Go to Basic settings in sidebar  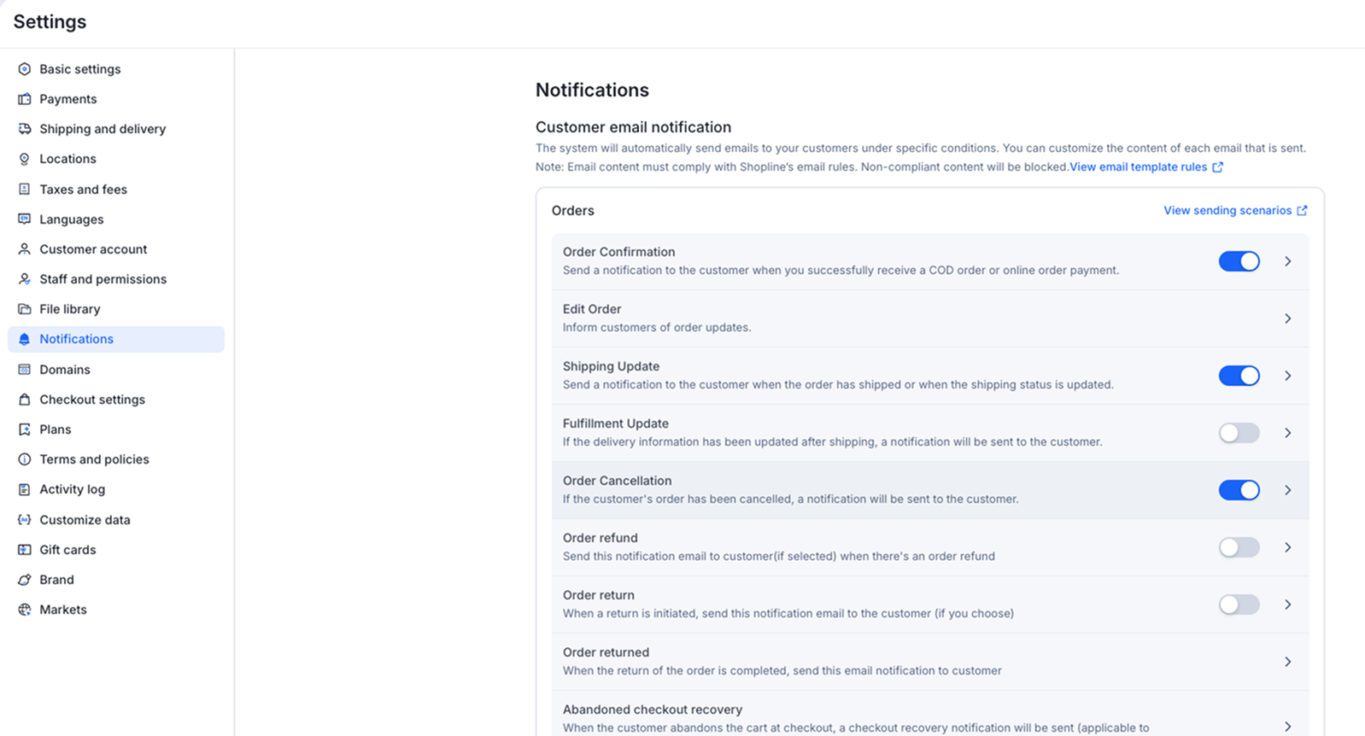coord(79,69)
